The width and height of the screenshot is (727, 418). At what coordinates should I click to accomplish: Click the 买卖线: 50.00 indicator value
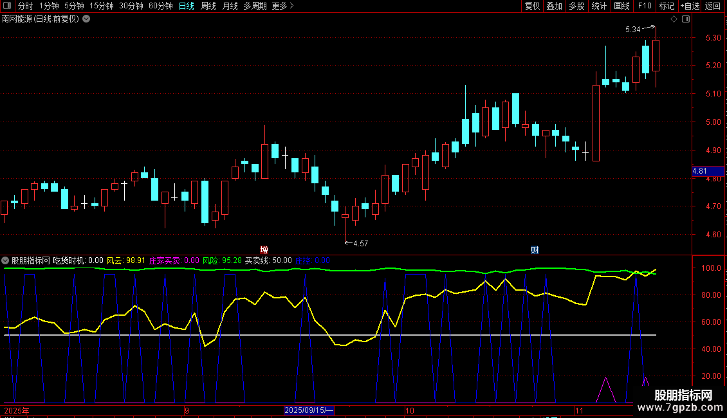[x=268, y=260]
